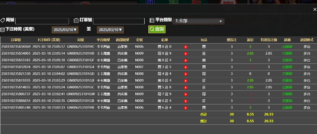This screenshot has height=134, width=317.
Task: Select order number 250310235832824
Action: coord(16,67)
